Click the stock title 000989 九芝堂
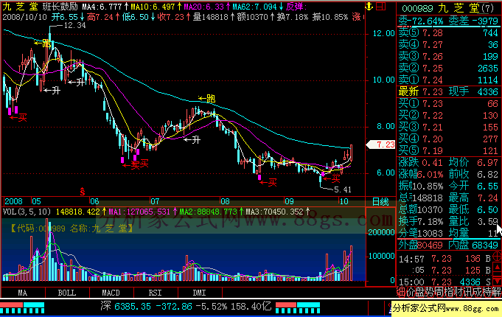Screen dimensions: 502x317 (447, 8)
